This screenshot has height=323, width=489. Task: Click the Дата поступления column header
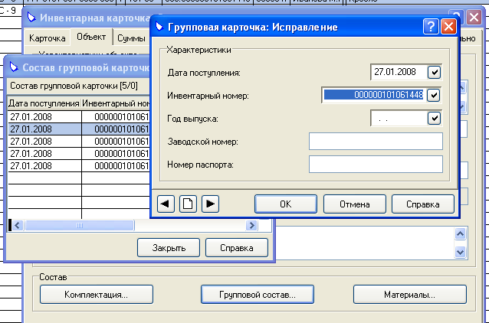tap(44, 103)
